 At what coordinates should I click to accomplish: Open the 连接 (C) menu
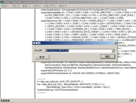tap(5, 6)
